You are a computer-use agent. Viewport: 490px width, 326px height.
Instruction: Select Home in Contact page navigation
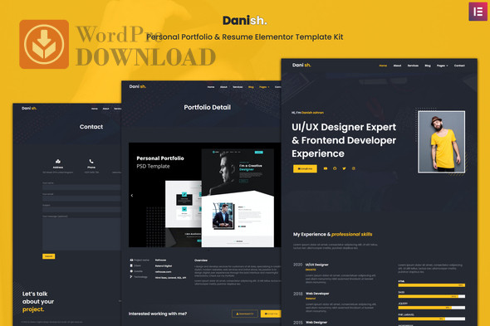point(95,109)
